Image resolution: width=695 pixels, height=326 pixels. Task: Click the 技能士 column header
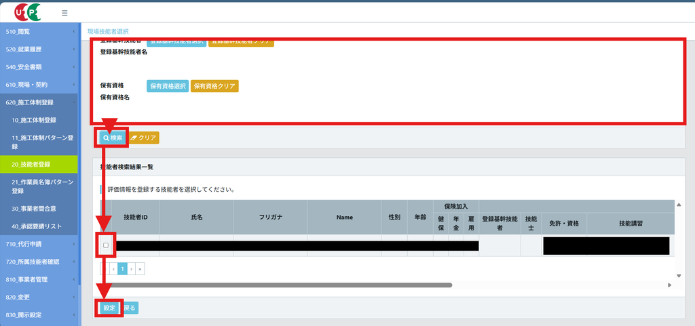click(x=531, y=224)
